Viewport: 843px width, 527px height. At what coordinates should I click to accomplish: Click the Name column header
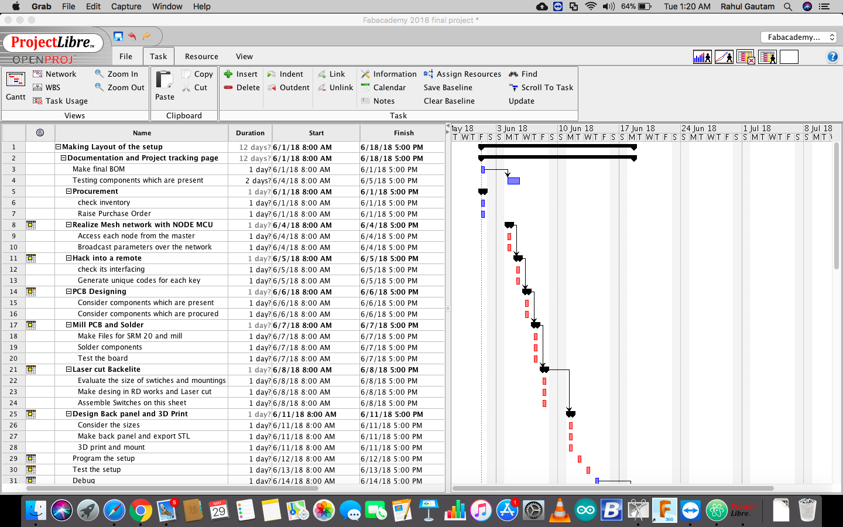(x=142, y=133)
